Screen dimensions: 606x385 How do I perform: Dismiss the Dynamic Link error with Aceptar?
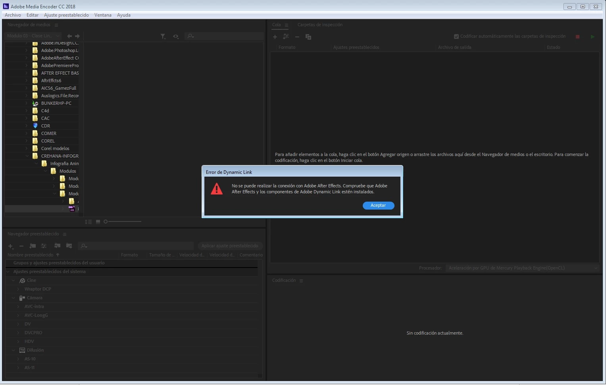point(378,206)
